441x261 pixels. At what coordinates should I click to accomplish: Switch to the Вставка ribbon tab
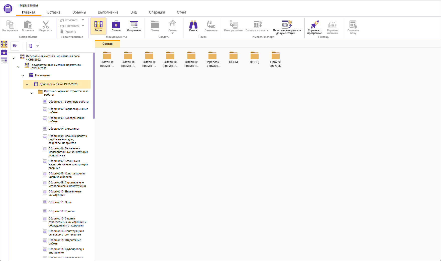54,12
